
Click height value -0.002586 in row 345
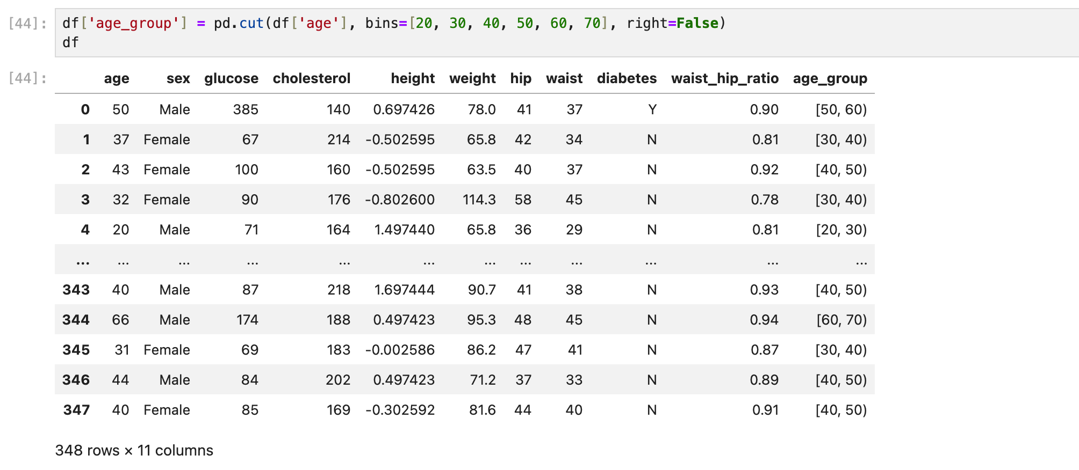400,350
